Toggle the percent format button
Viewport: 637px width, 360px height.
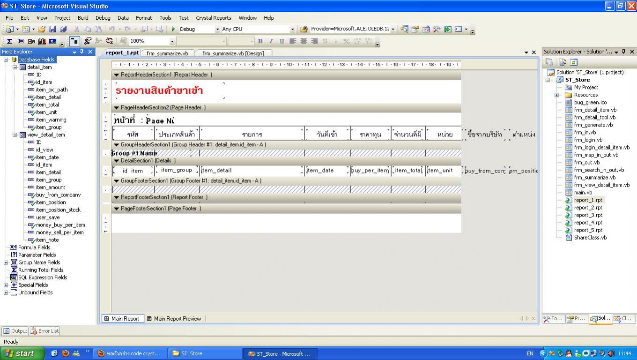click(x=347, y=41)
